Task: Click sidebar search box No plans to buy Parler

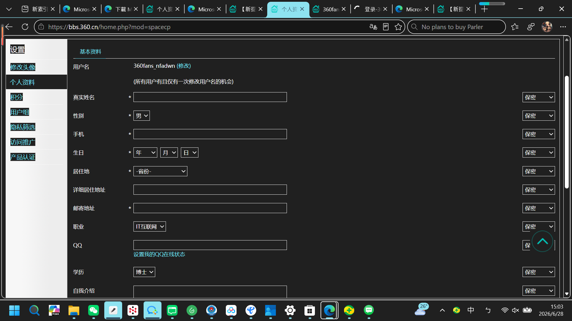Action: (456, 27)
